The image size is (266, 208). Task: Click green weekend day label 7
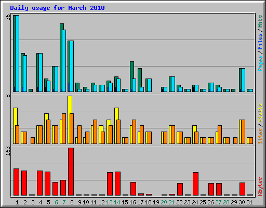(64, 202)
